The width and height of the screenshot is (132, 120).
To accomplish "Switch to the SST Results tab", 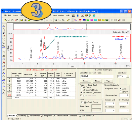I will [x=87, y=116].
